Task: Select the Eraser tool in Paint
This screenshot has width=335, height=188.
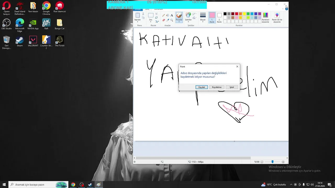Action: pyautogui.click(x=164, y=20)
